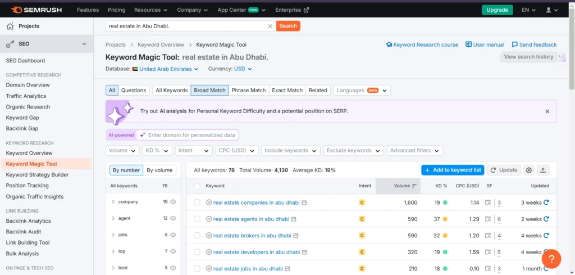
Task: Open the Keyword Research course link
Action: [x=422, y=45]
